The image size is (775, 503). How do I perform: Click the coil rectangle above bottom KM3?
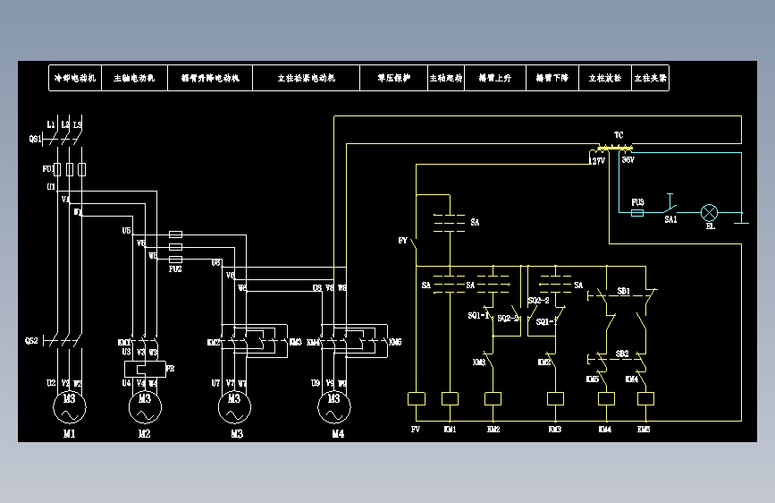tap(555, 398)
